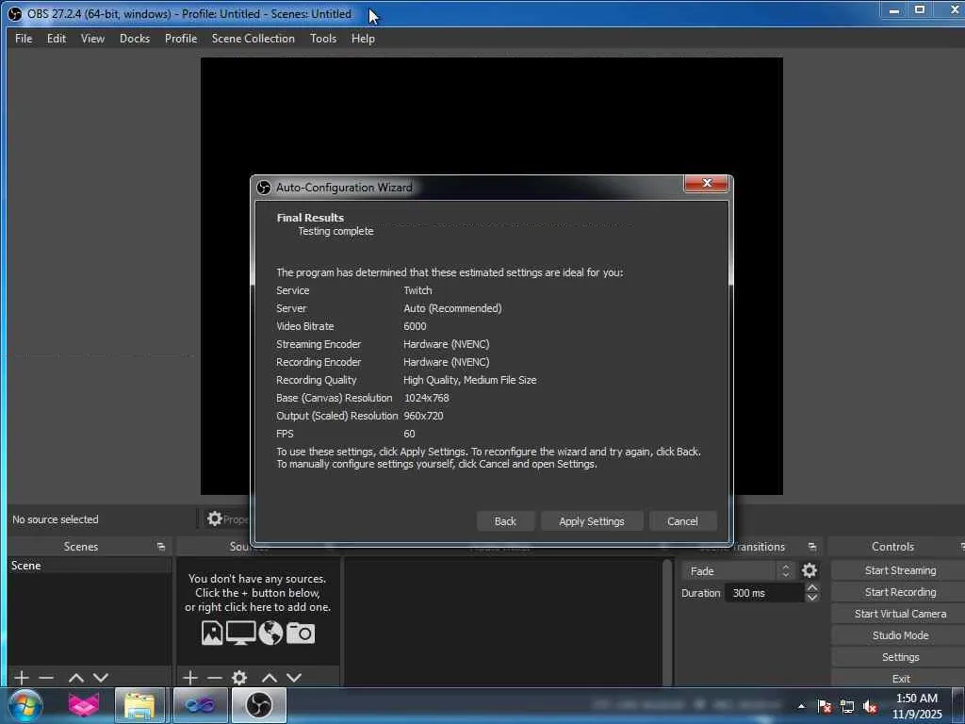Move the source down with the arrow icon
The image size is (965, 724).
click(294, 677)
